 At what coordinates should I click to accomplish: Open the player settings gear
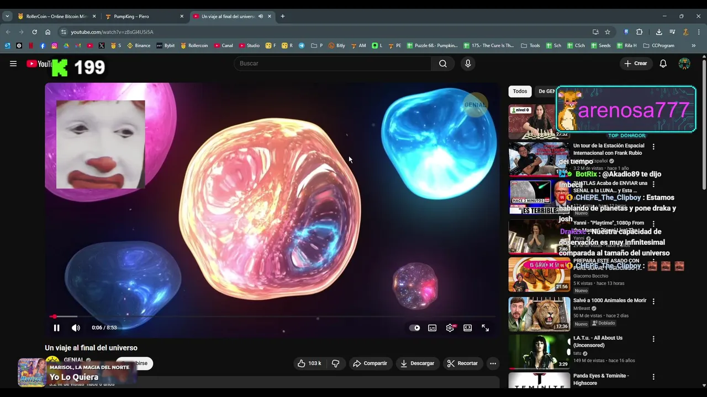click(x=450, y=328)
